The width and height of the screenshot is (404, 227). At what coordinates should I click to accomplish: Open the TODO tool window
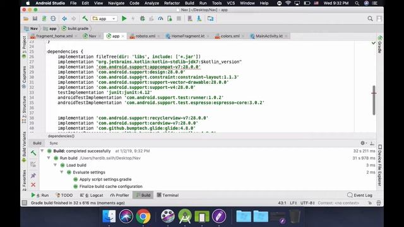(64, 195)
